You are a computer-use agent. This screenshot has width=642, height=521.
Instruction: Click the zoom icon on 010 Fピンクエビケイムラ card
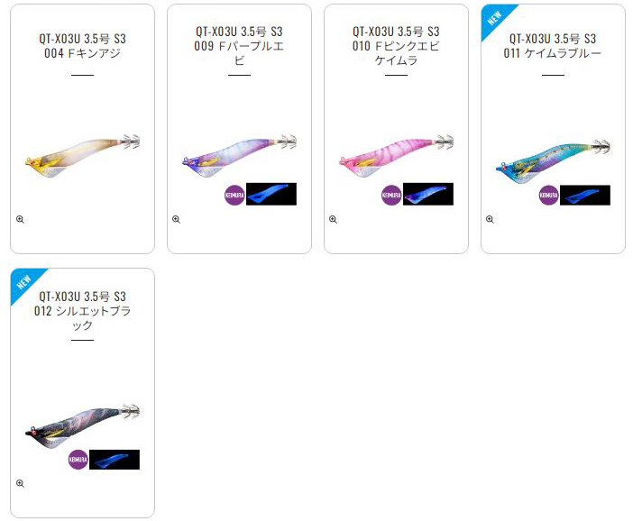coord(334,220)
